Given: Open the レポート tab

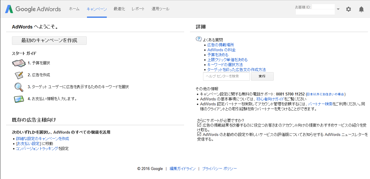Looking at the screenshot, I should [138, 9].
